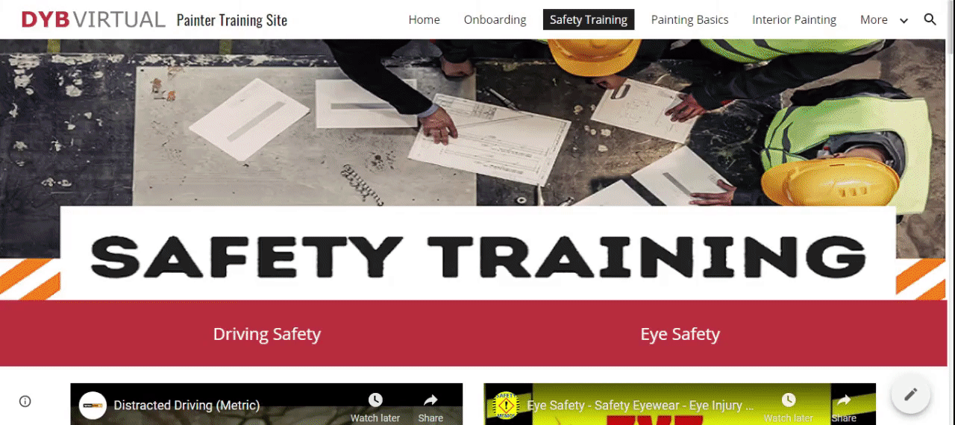Open the Onboarding page
Image resolution: width=955 pixels, height=425 pixels.
[495, 20]
